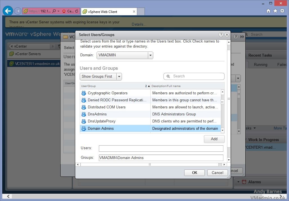Open the Domain dropdown showing VMADMIN
The width and height of the screenshot is (289, 201).
tap(150, 55)
